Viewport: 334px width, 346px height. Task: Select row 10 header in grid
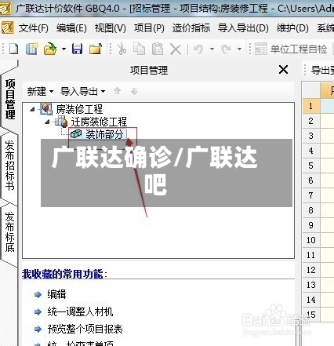[310, 240]
